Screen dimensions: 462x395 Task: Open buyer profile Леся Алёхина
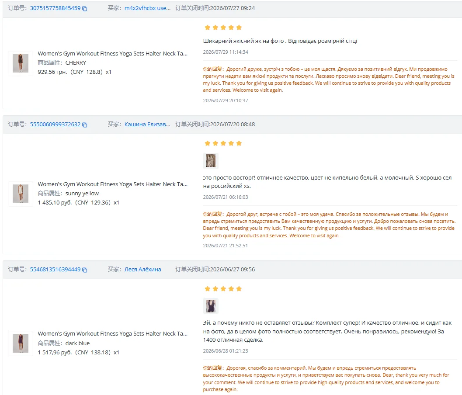pos(142,269)
